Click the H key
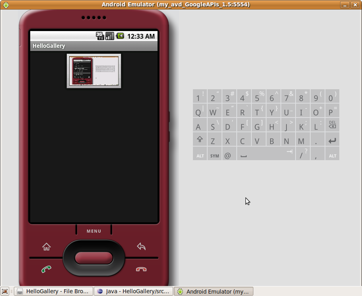362x296 pixels. [274, 125]
